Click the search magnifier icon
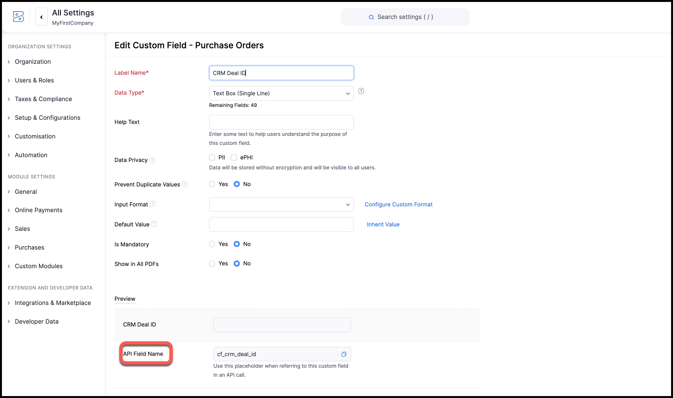Screen dimensions: 673x398 pyautogui.click(x=371, y=17)
